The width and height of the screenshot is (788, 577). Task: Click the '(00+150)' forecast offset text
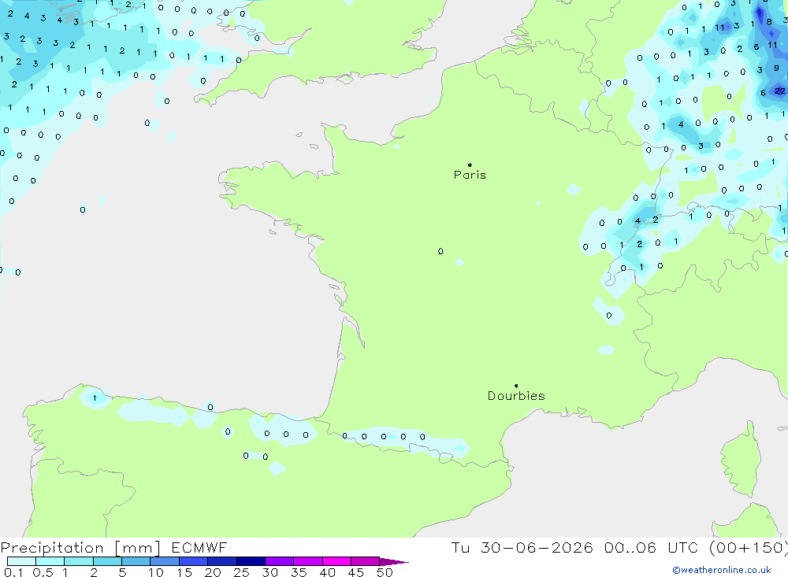748,548
